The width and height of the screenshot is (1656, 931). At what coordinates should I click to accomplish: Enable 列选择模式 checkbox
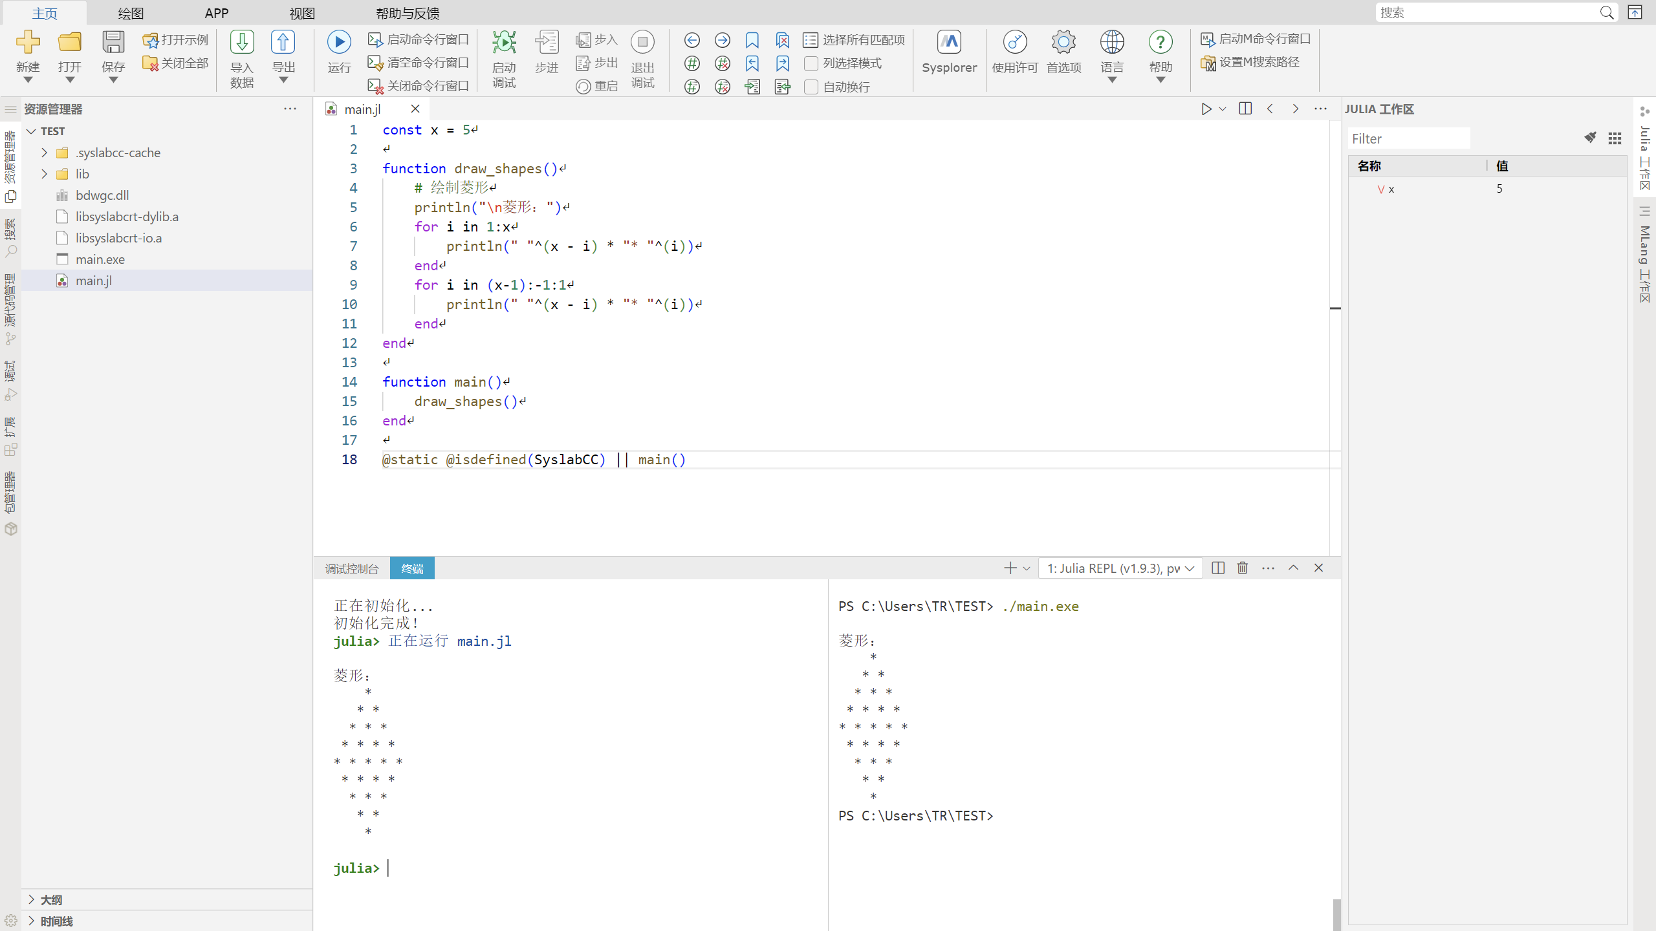pos(811,63)
